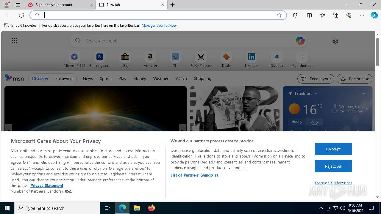
Task: Refresh the page with the reload icon
Action: tap(21, 15)
